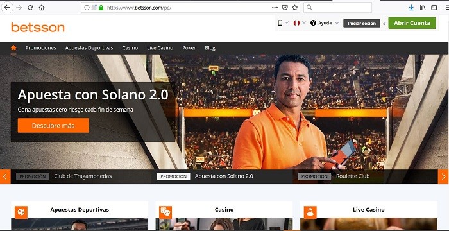This screenshot has height=231, width=449.
Task: Toggle the browser sidebar icon
Action: pos(434,8)
